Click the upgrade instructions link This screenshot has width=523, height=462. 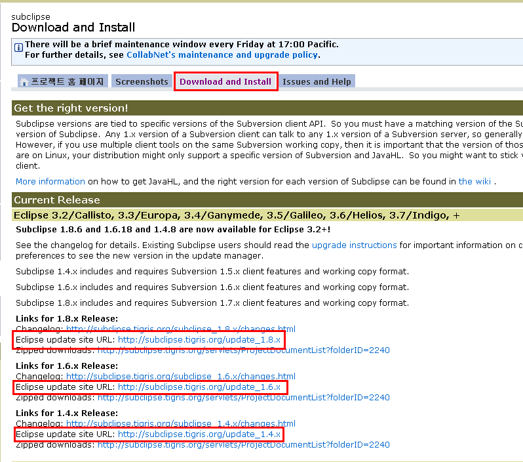point(354,245)
